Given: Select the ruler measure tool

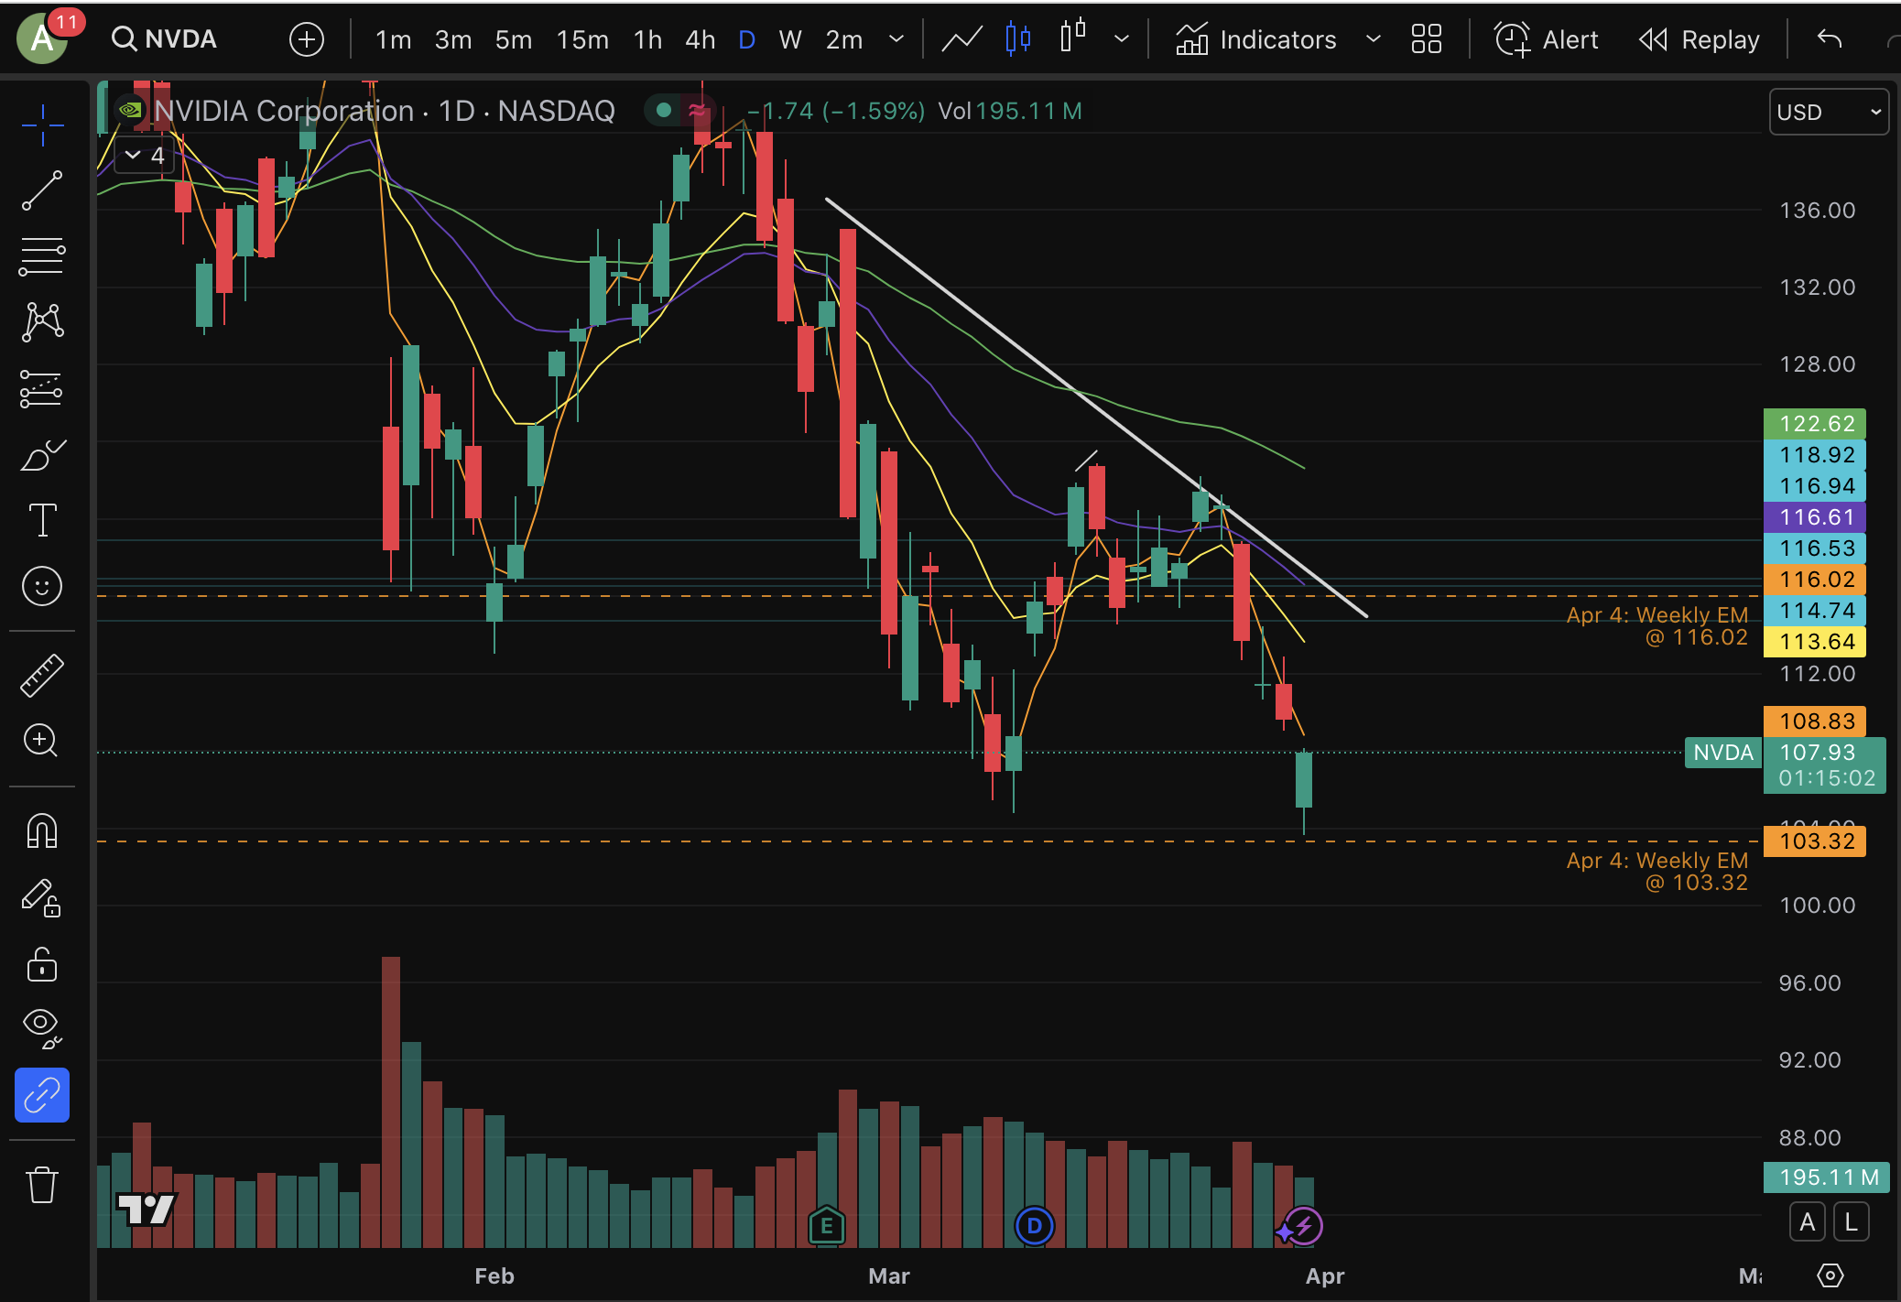Looking at the screenshot, I should click(42, 676).
